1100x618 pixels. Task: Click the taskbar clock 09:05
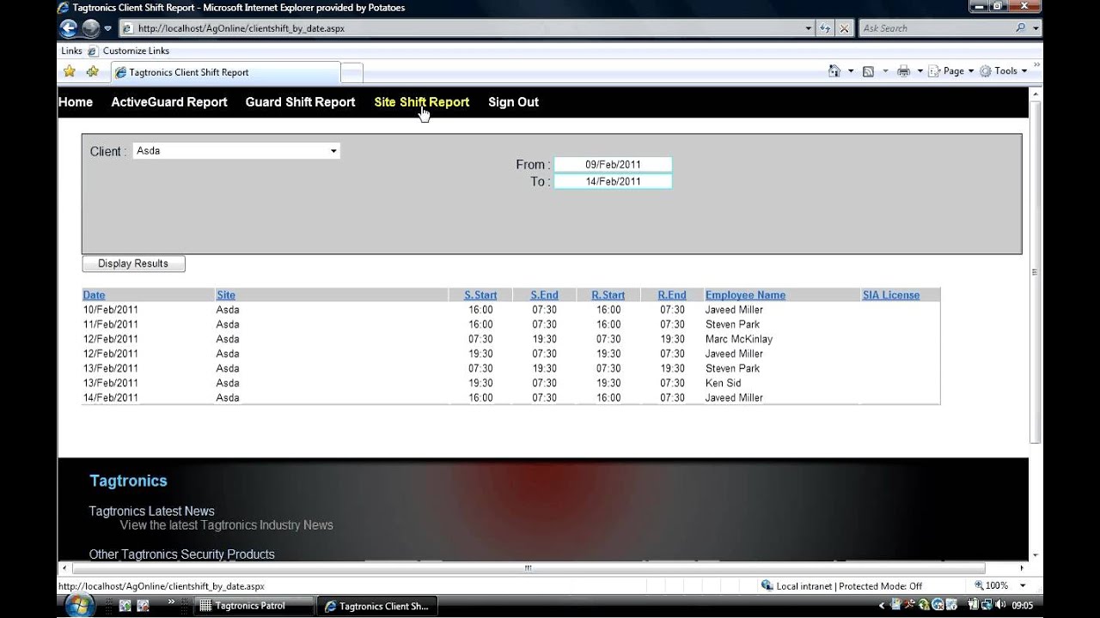tap(1023, 605)
